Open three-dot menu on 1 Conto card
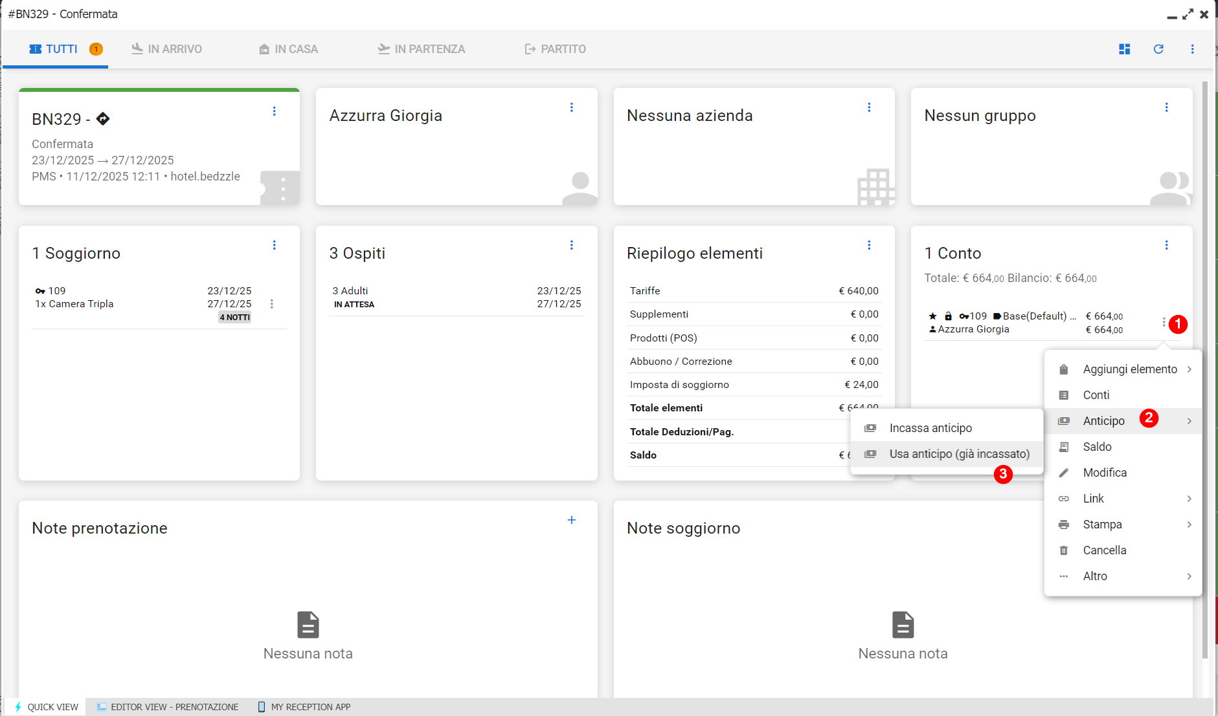The image size is (1218, 716). [1166, 245]
